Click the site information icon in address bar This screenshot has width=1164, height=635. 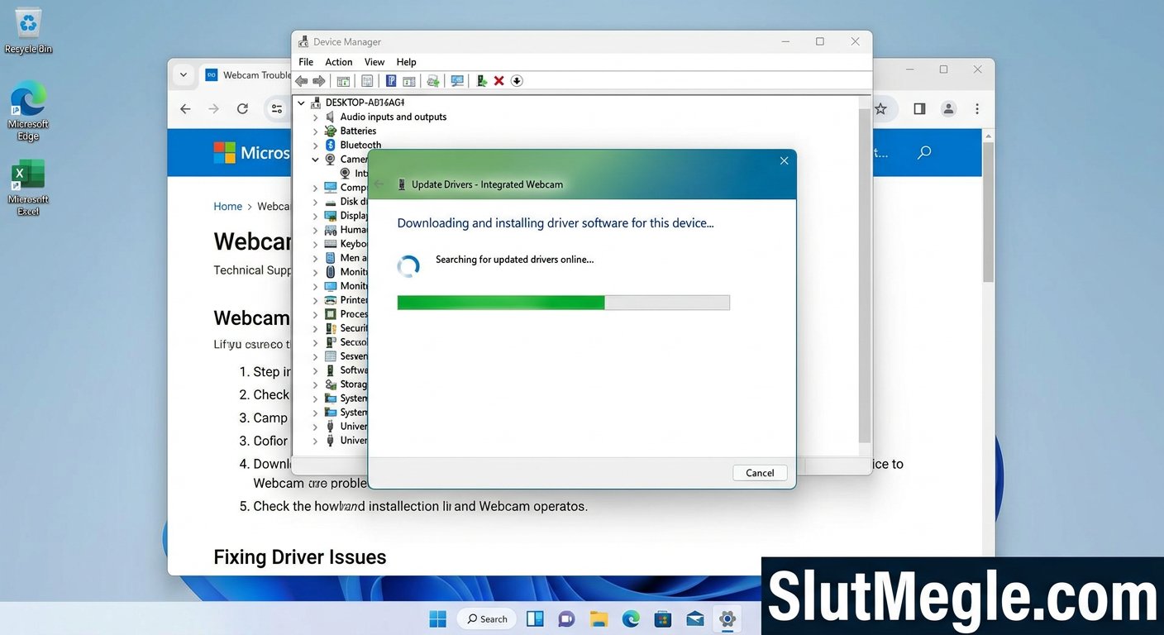277,109
